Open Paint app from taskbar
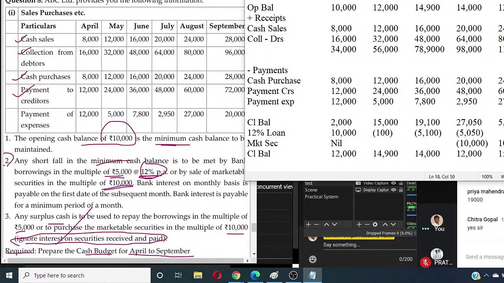This screenshot has width=504, height=283. (274, 275)
